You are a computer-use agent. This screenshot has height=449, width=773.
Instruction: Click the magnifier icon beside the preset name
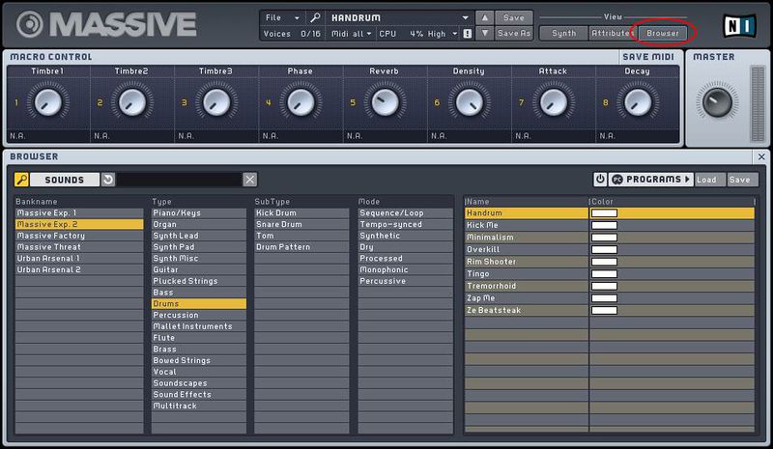(316, 17)
